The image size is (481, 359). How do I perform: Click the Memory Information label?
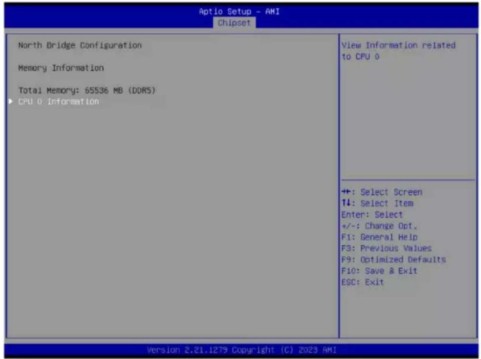(61, 68)
